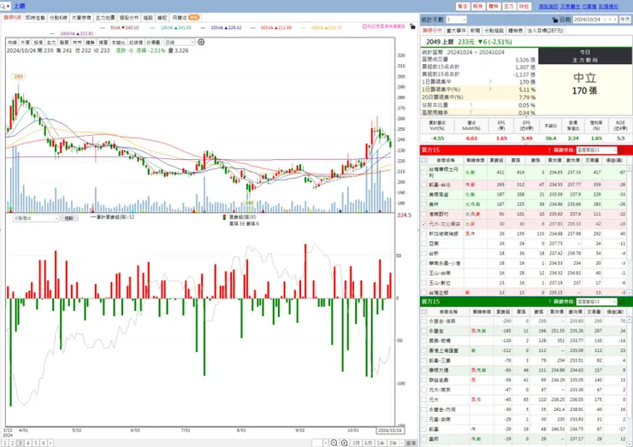633x447 pixels.
Task: Click buy table scrollbar up arrow
Action: [x=630, y=168]
